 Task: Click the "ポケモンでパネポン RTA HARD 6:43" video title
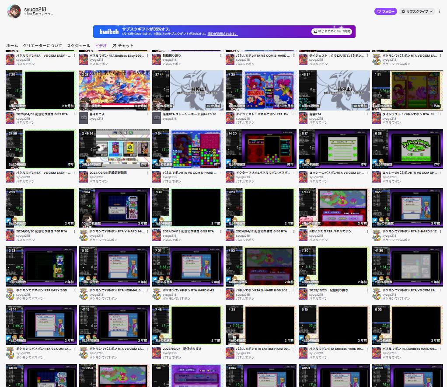(x=189, y=290)
